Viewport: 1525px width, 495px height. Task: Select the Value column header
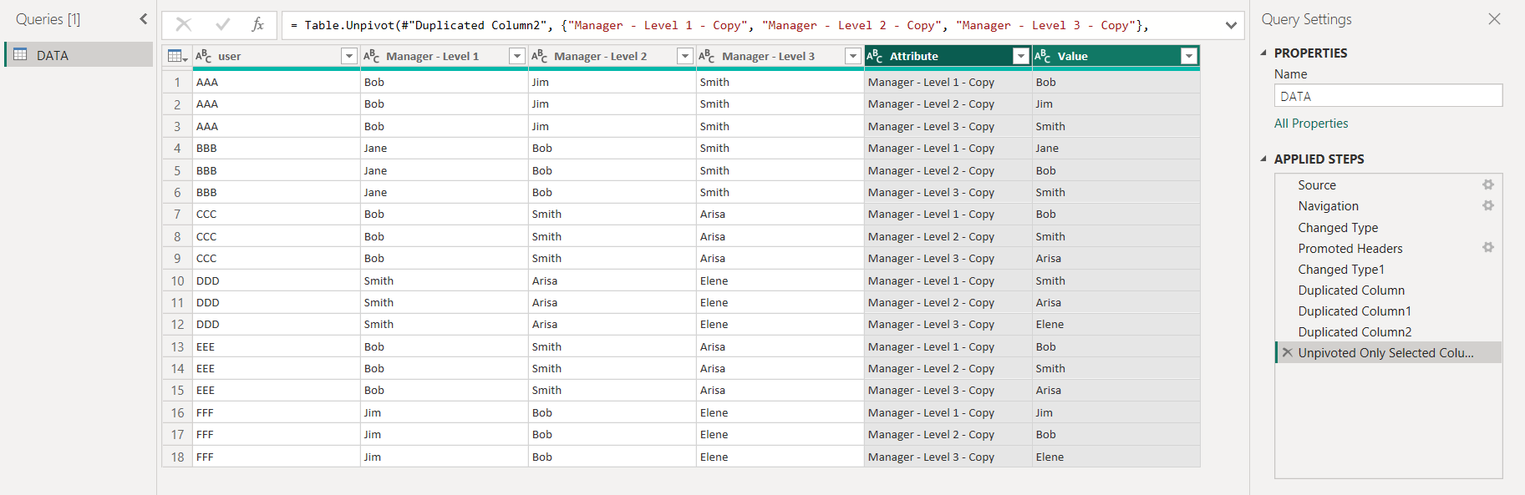pos(1116,56)
